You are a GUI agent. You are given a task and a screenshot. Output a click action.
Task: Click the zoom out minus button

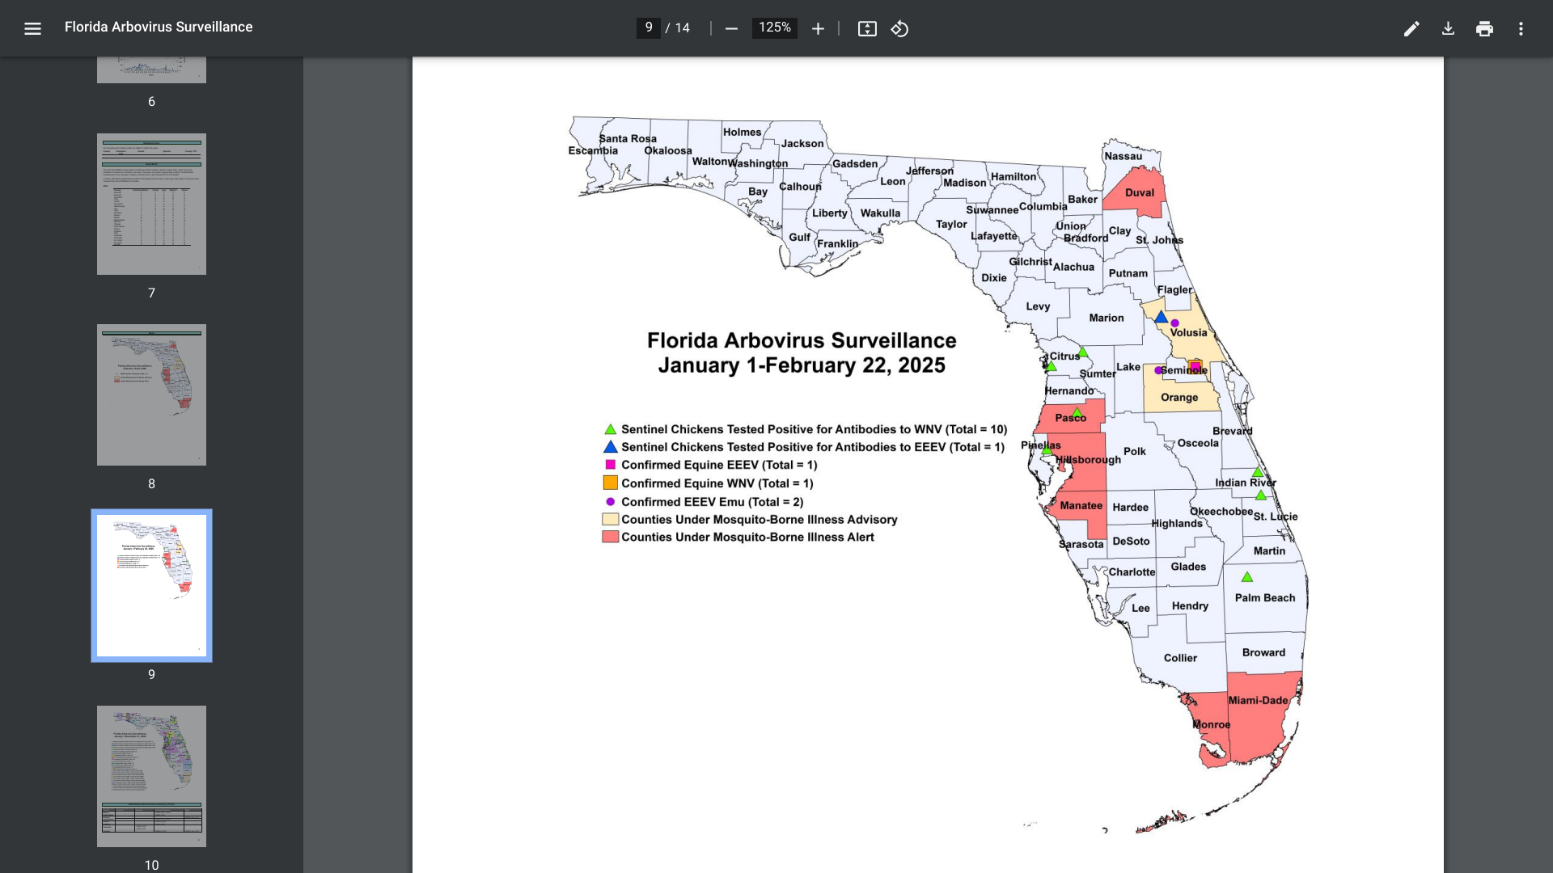pos(731,29)
